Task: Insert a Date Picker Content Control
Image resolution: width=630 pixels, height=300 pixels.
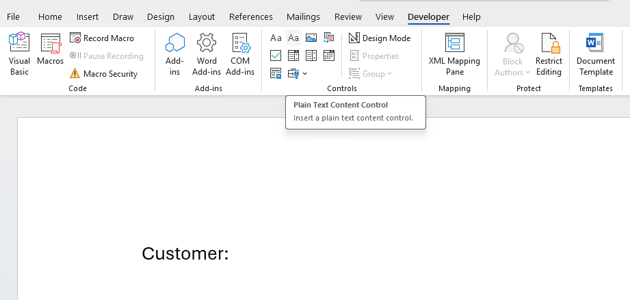Action: pos(329,55)
